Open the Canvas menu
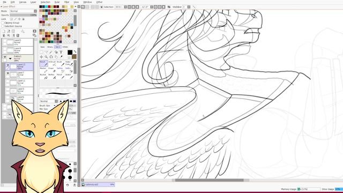 pyautogui.click(x=23, y=2)
